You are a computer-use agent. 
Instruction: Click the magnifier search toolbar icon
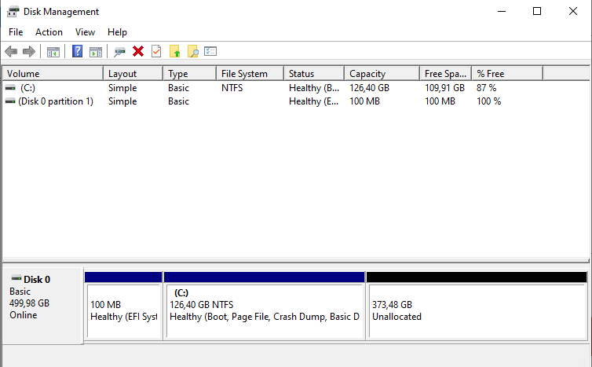(x=192, y=52)
